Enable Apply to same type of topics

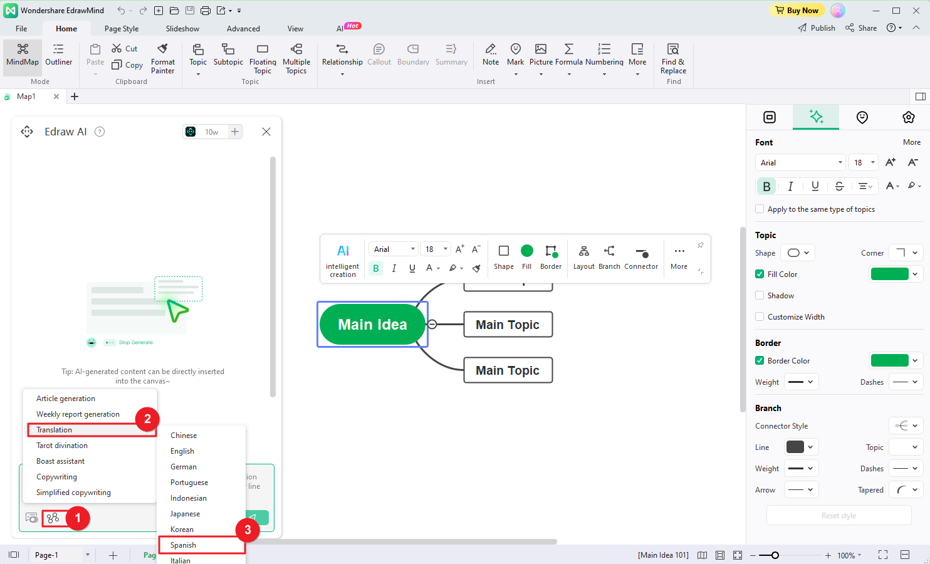(x=760, y=209)
